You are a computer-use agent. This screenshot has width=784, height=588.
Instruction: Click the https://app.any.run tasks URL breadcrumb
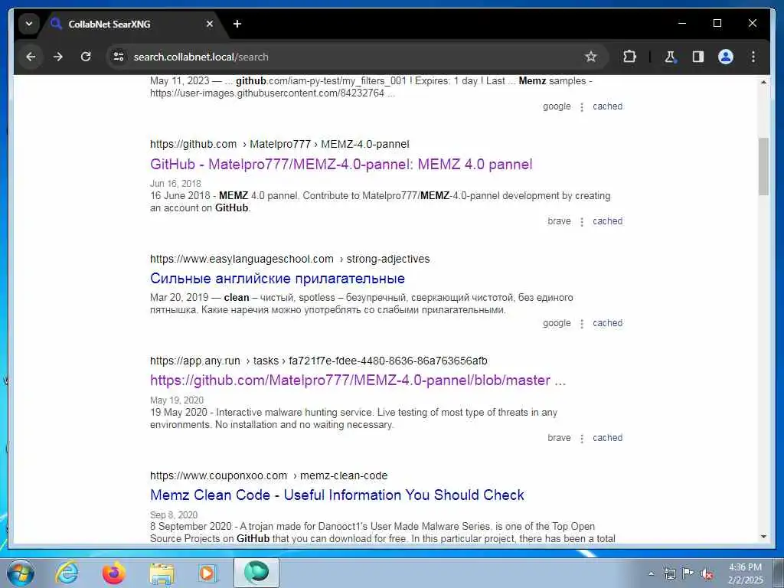[x=318, y=361]
